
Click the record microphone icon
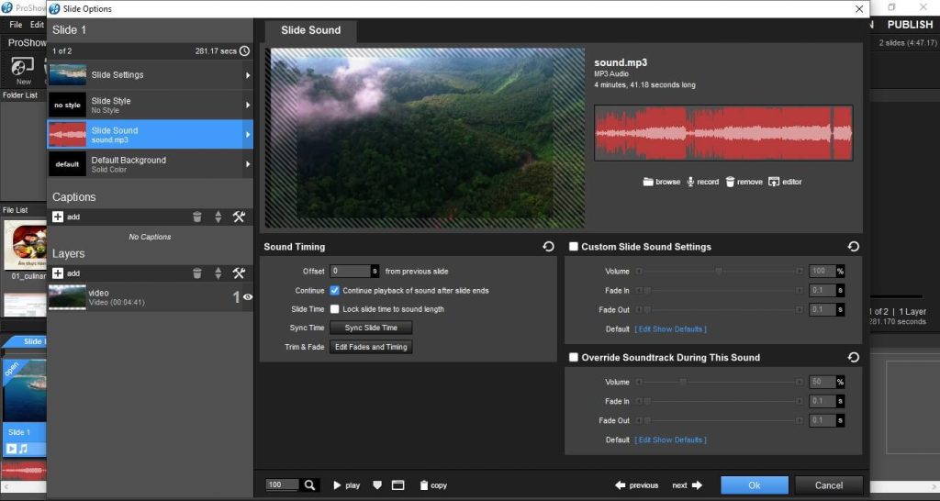click(x=690, y=182)
